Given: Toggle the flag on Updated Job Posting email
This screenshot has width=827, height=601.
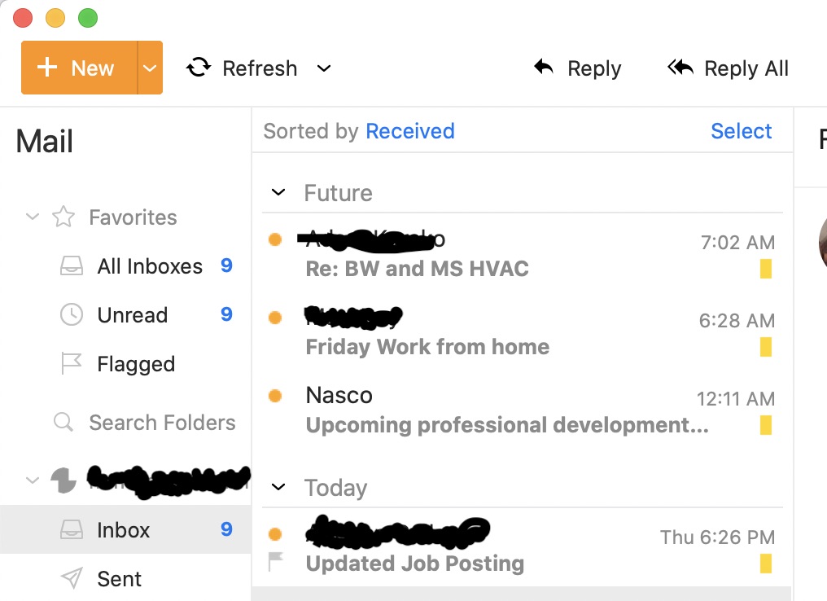Looking at the screenshot, I should (275, 561).
